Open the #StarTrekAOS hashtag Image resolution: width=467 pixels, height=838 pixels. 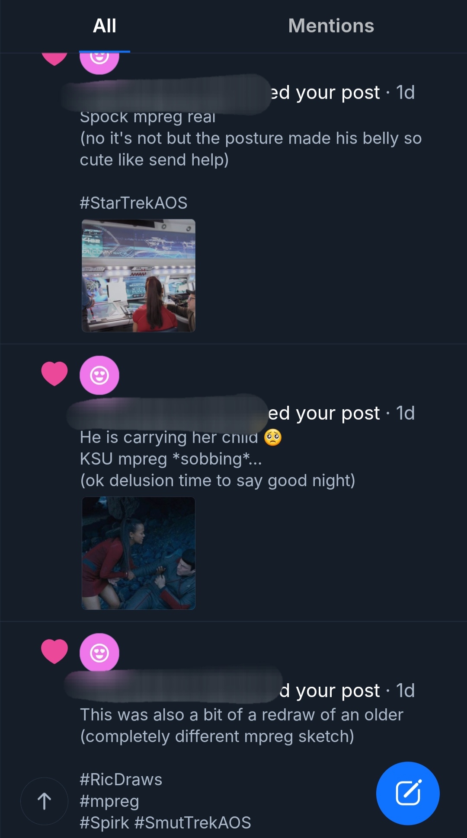pos(134,203)
